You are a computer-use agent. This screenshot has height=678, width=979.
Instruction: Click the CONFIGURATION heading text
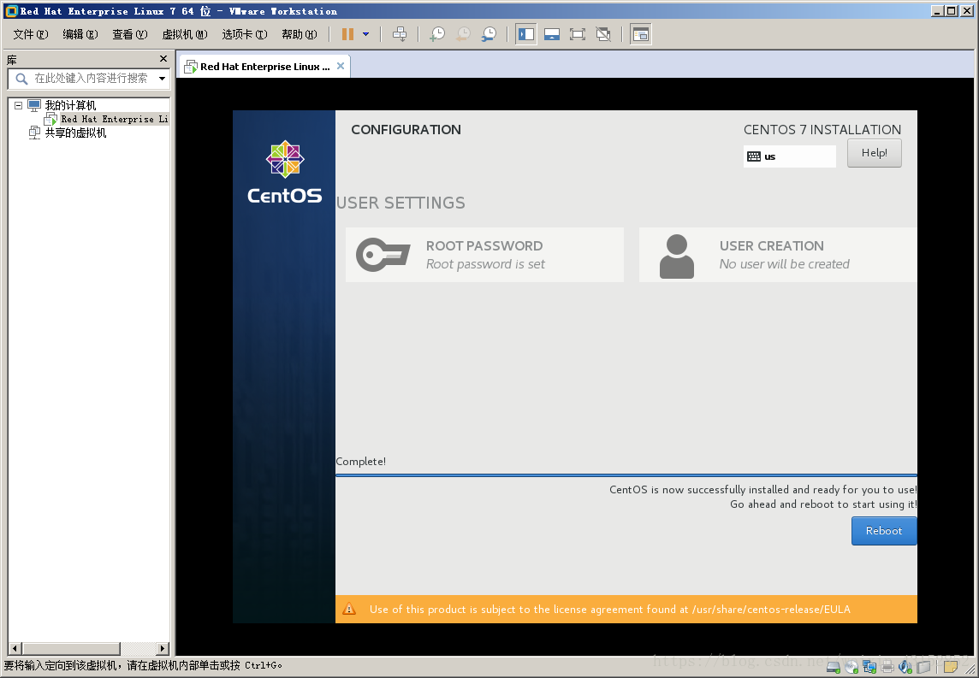[406, 130]
